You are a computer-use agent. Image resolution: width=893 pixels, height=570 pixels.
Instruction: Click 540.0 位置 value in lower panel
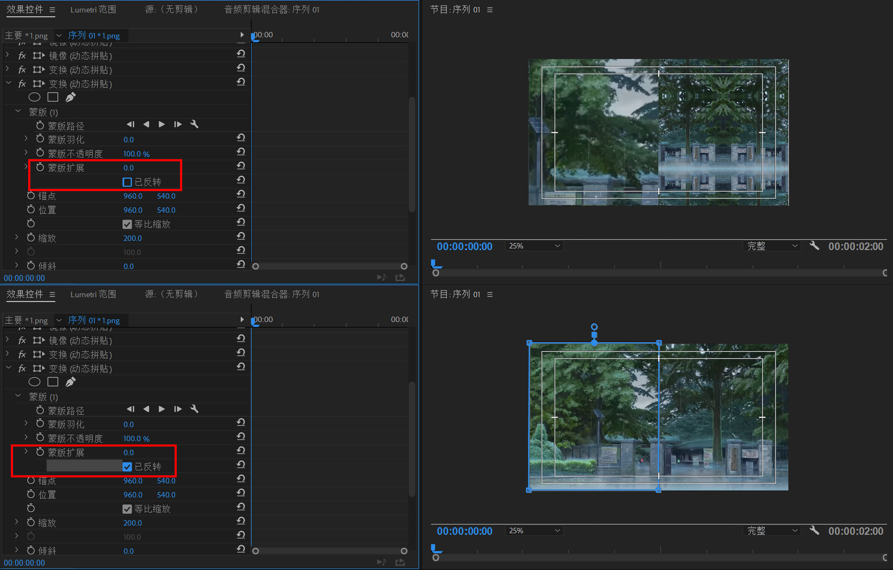point(166,494)
